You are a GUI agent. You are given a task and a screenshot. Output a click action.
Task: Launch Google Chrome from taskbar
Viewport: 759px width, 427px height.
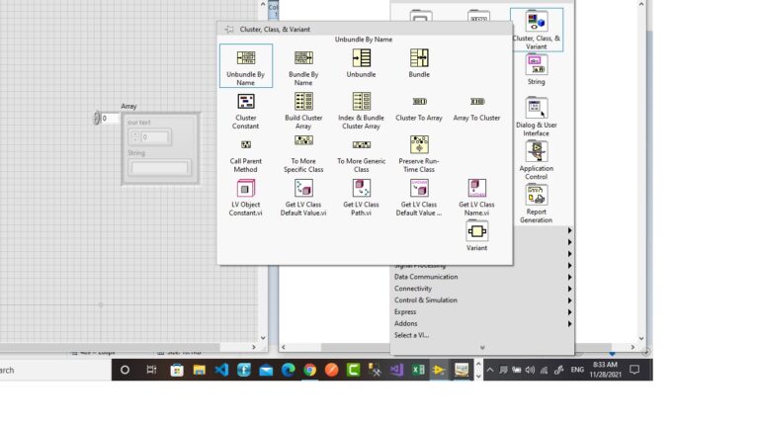click(309, 370)
